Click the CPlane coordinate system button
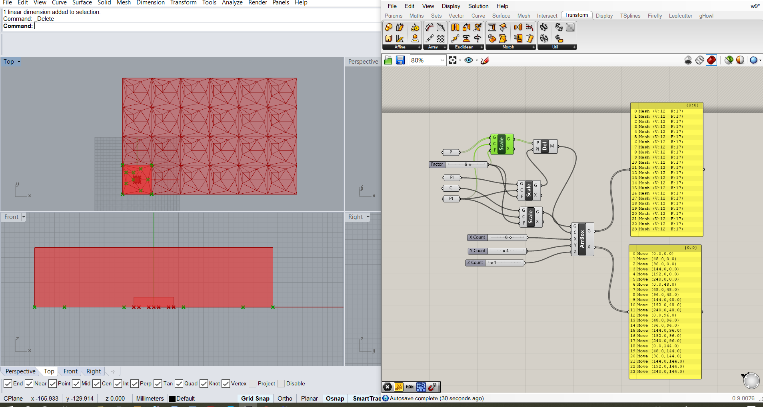 coord(13,399)
